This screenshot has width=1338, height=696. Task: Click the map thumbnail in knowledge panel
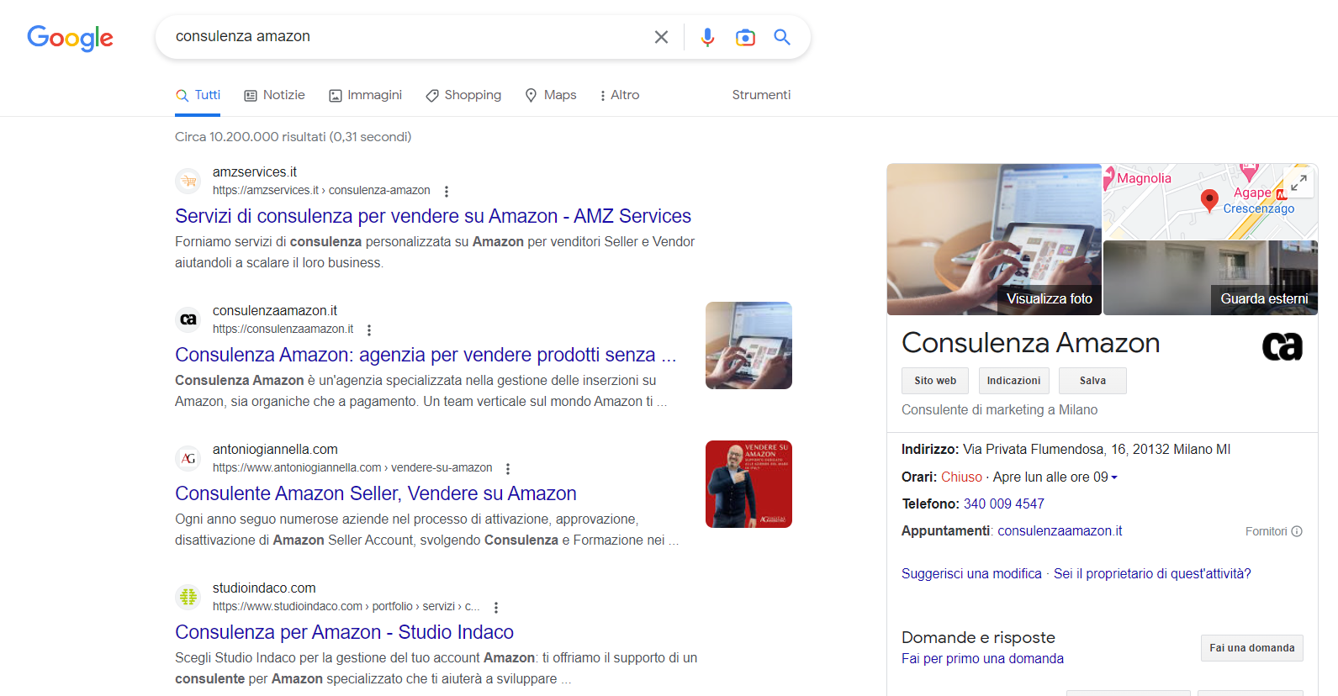[1210, 202]
